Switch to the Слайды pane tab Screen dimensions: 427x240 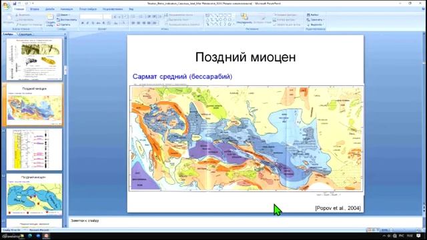7,34
